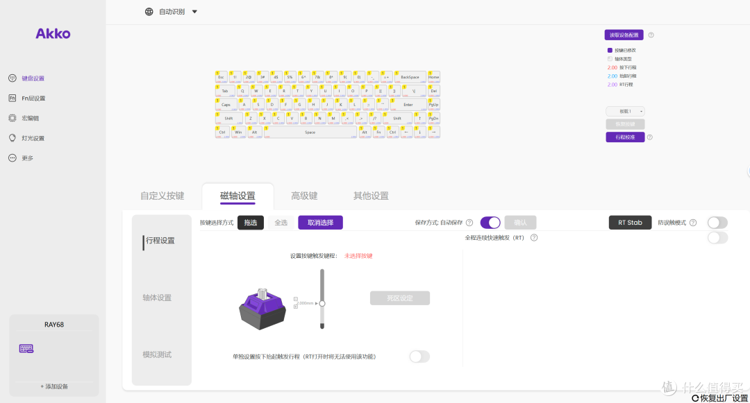
Task: Click help icon beside 读取设备配置
Action: (651, 35)
